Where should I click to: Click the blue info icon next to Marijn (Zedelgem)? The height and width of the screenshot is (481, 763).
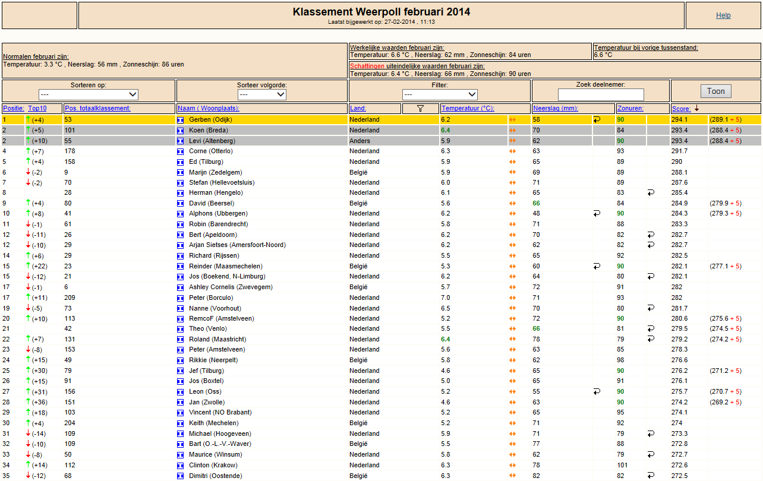[181, 172]
